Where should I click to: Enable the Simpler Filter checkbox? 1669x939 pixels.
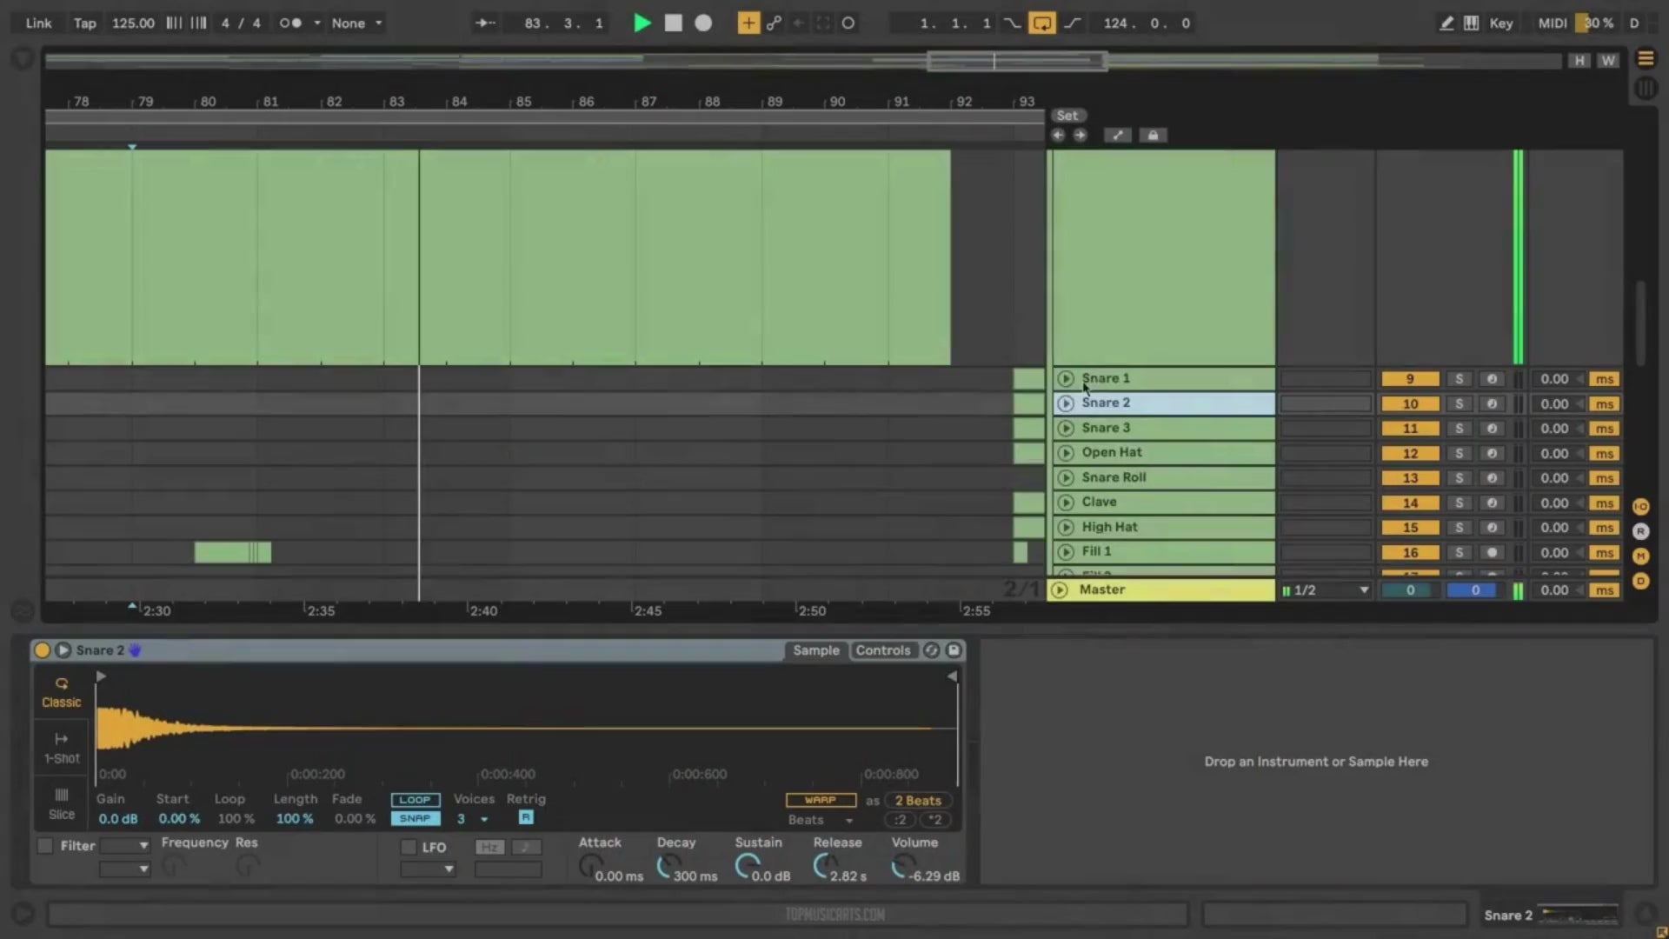pos(45,845)
